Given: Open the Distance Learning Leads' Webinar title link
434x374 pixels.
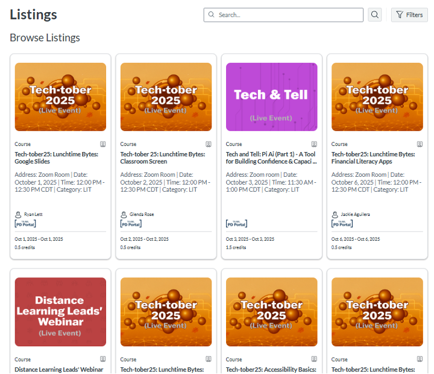Looking at the screenshot, I should coord(59,369).
